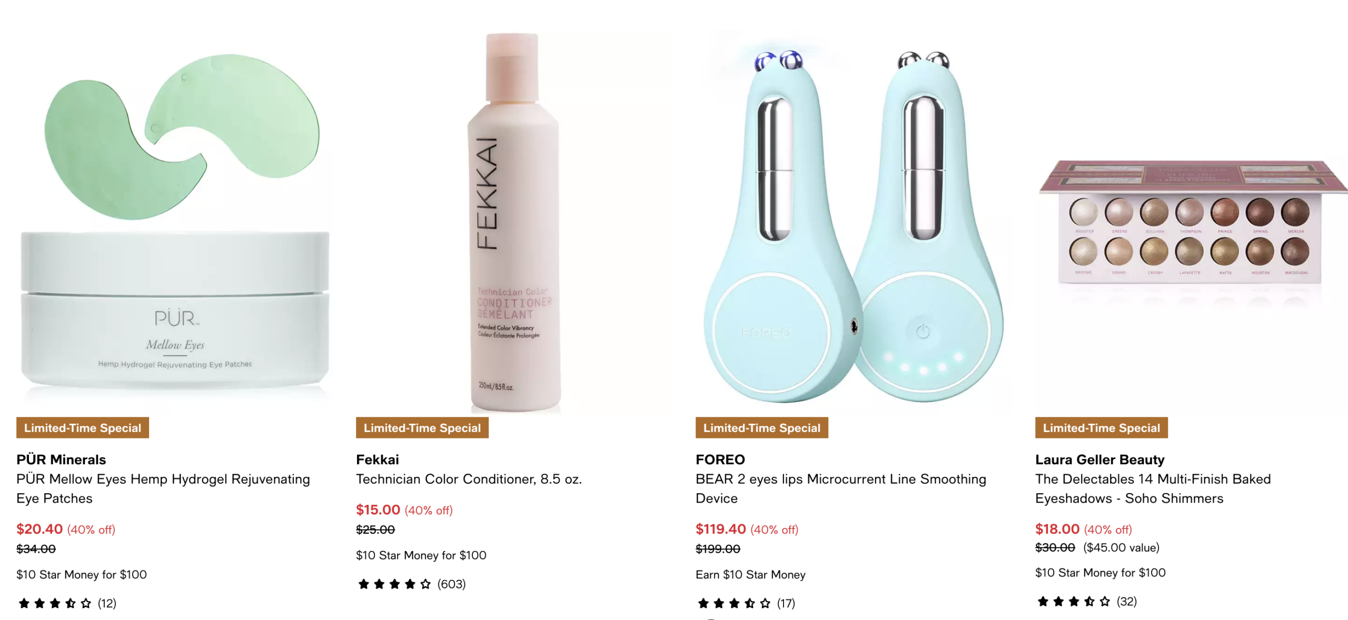Viewport: 1348px width, 620px height.
Task: Click star rating for PÜR eye patches
Action: pyautogui.click(x=55, y=603)
